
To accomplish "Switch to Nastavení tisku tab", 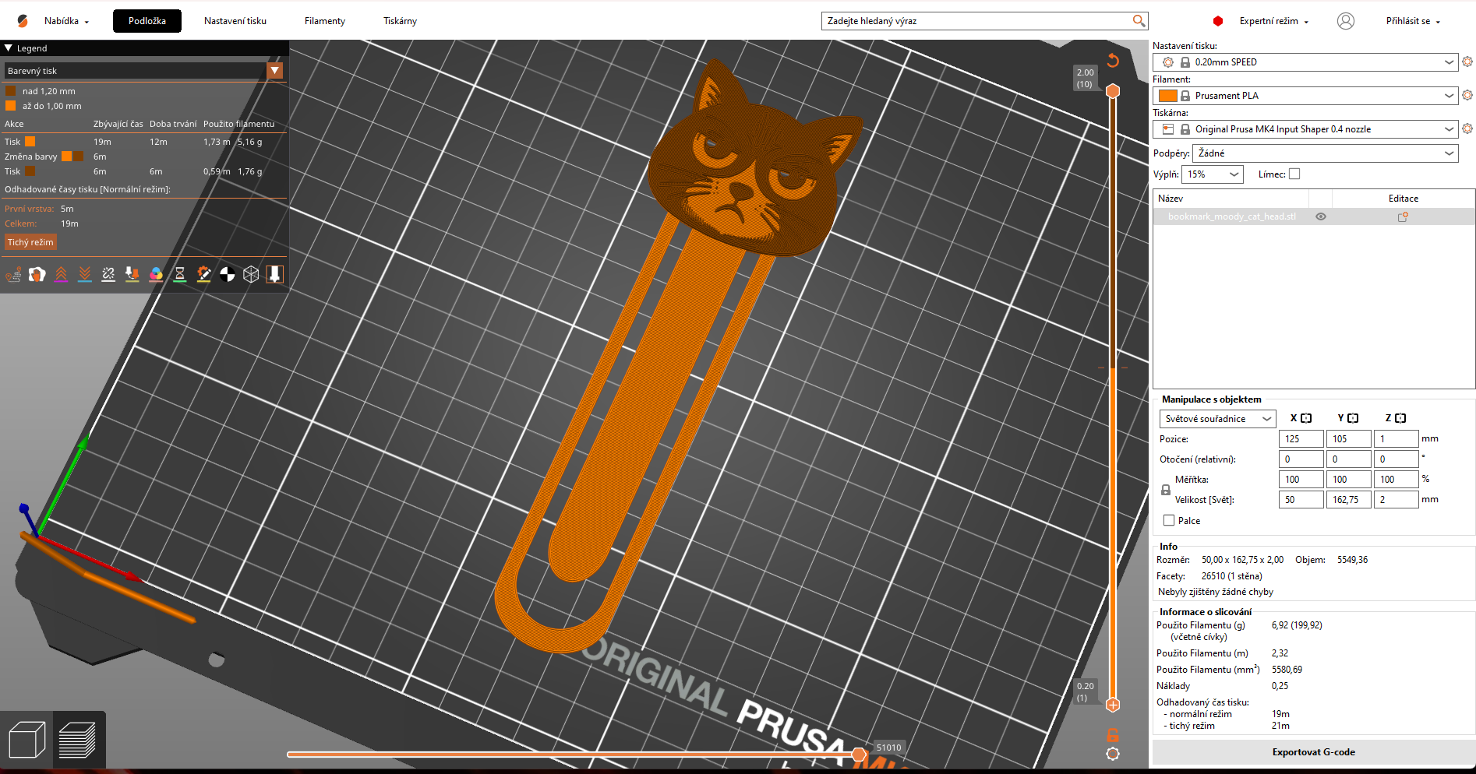I will pos(235,21).
